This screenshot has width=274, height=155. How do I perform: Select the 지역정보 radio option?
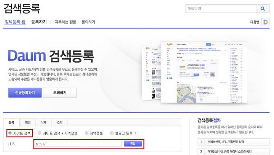[x=86, y=133]
